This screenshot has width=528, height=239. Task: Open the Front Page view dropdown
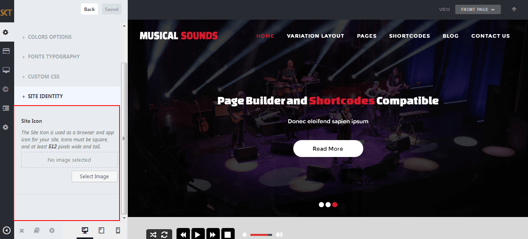point(478,9)
